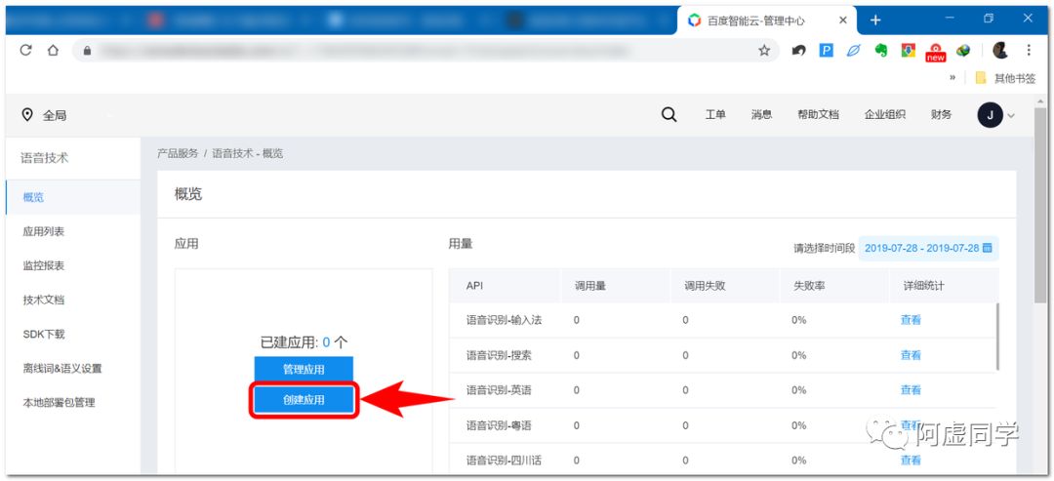Open 财务 in the top navigation
The width and height of the screenshot is (1054, 481).
[941, 115]
